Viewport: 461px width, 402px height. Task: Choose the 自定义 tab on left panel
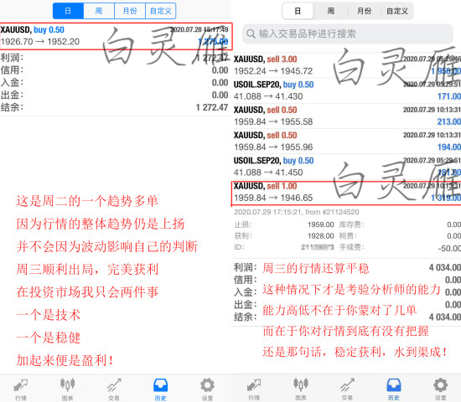coord(161,11)
